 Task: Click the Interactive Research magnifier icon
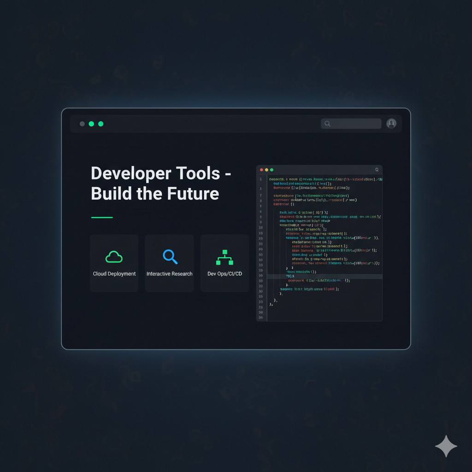pyautogui.click(x=169, y=257)
